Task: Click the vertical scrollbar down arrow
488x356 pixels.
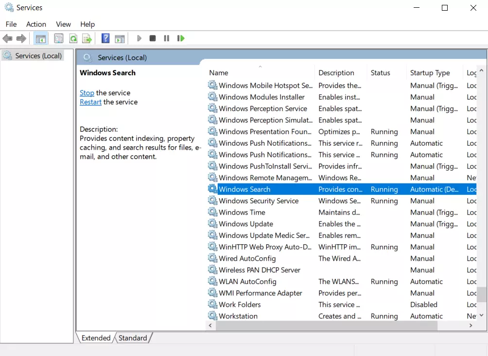Action: [482, 315]
